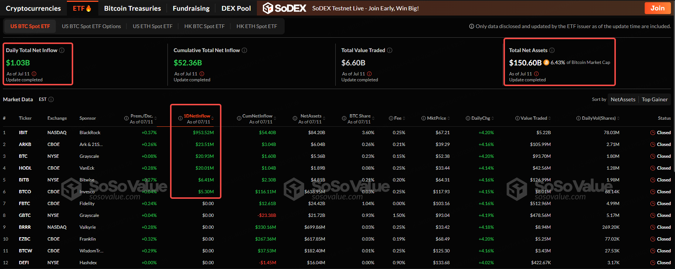Click the red alert icon under Cumulative Total Net Inflow
This screenshot has height=269, width=675.
[x=202, y=74]
